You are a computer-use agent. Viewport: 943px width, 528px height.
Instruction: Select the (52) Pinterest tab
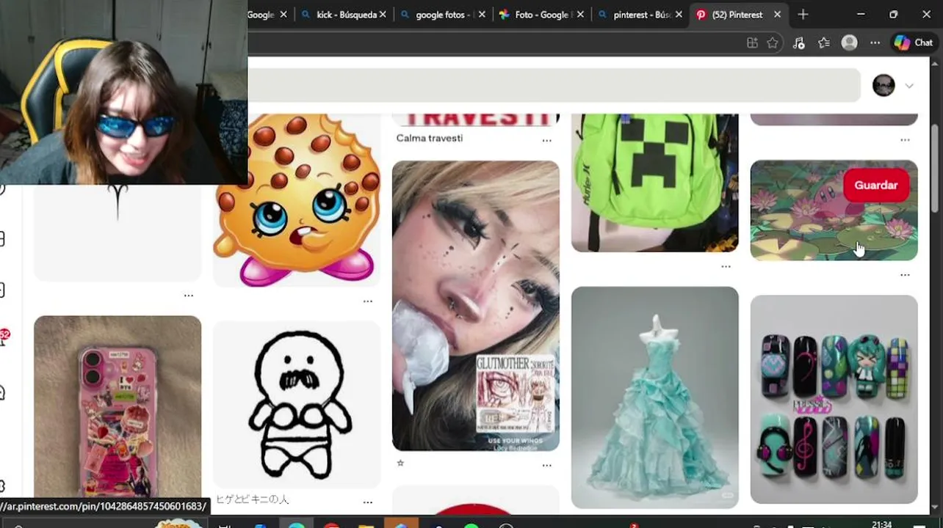click(x=737, y=15)
